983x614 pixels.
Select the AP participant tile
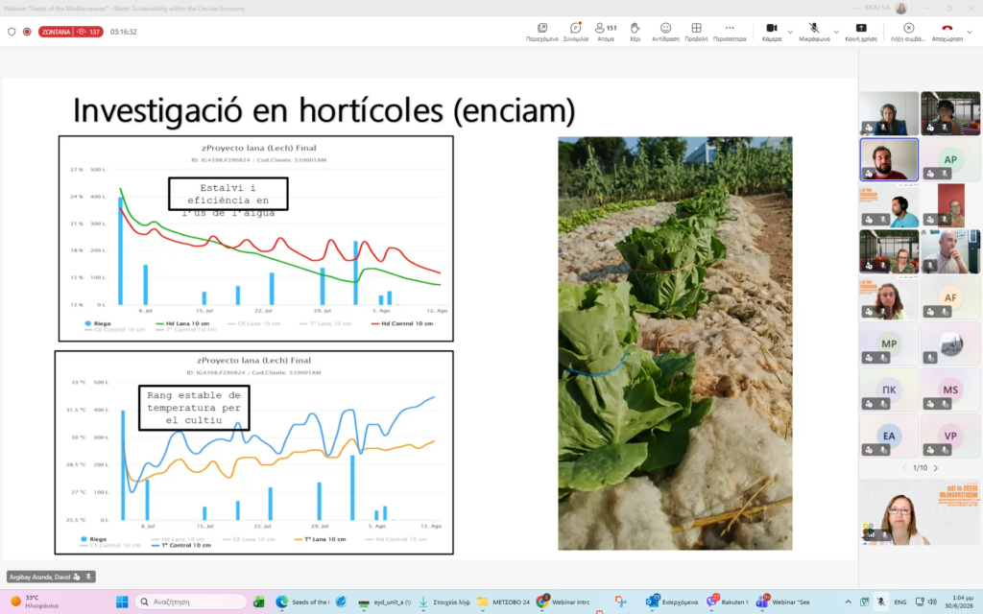point(950,160)
